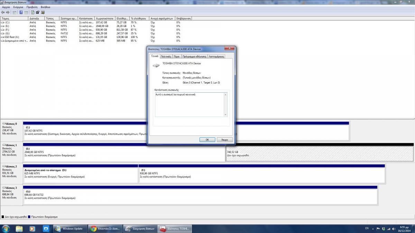Select the (C:) volume icon in the list
The image size is (415, 233).
(3, 22)
